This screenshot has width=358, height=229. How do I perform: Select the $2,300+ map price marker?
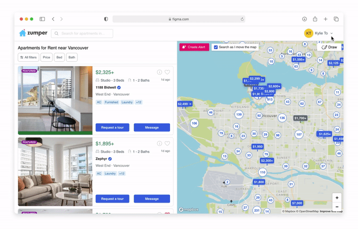[267, 161]
